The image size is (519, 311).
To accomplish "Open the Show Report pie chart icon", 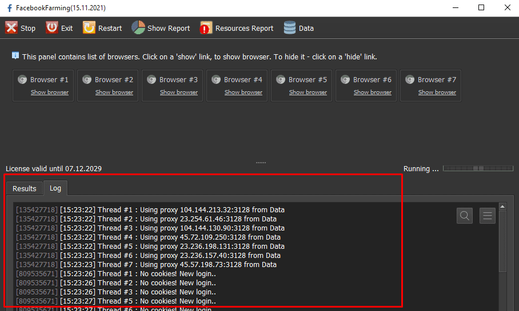I will 138,28.
